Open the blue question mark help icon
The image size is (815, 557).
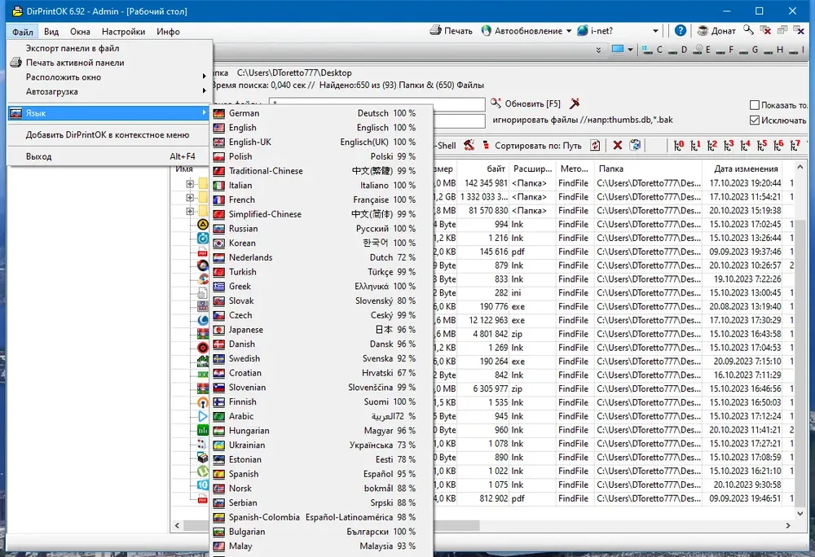[680, 31]
